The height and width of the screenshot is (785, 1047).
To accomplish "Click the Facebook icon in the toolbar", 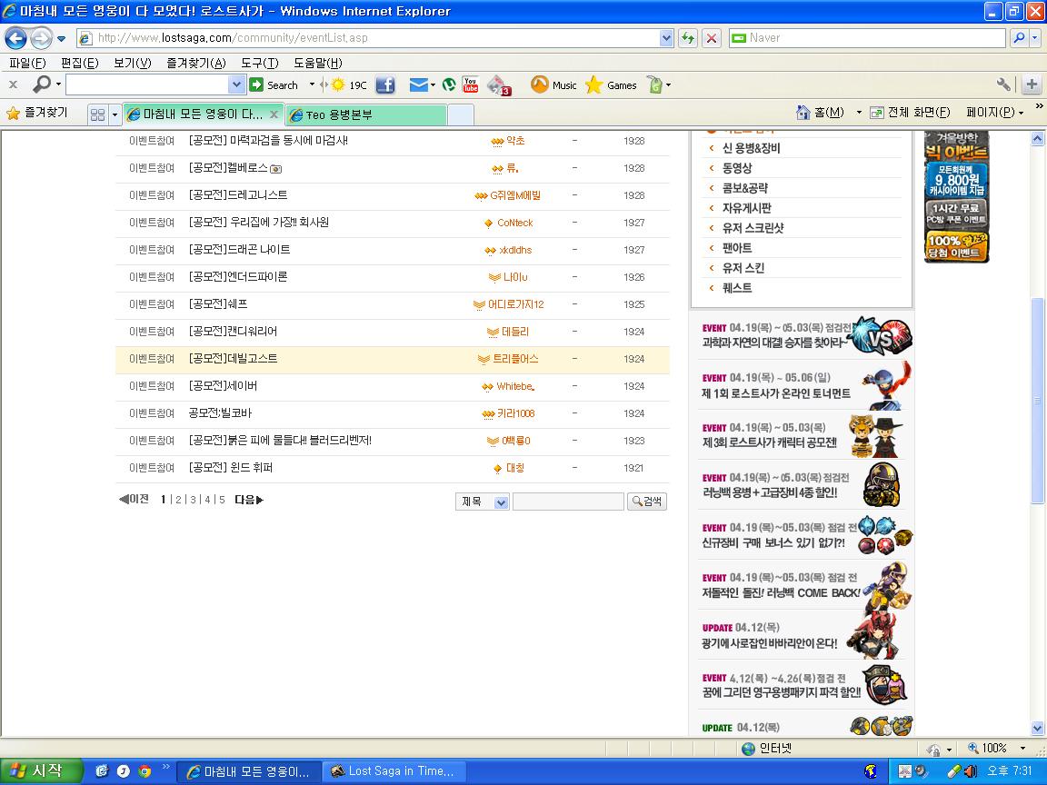I will (x=384, y=84).
